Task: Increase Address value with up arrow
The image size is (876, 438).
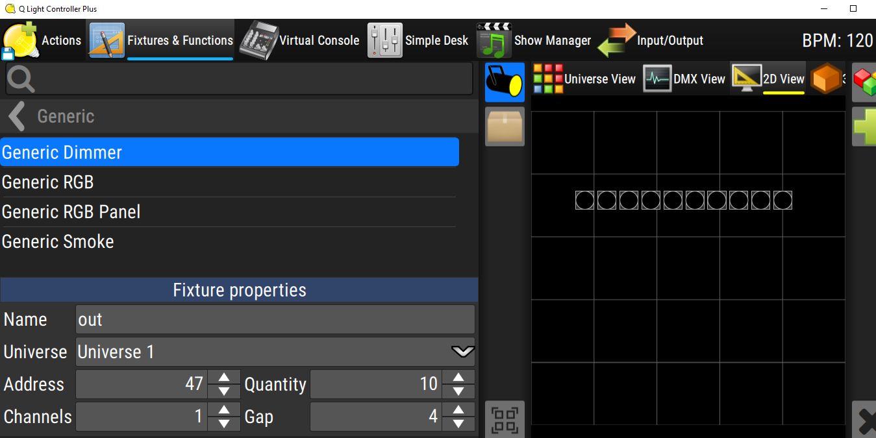Action: tap(224, 377)
